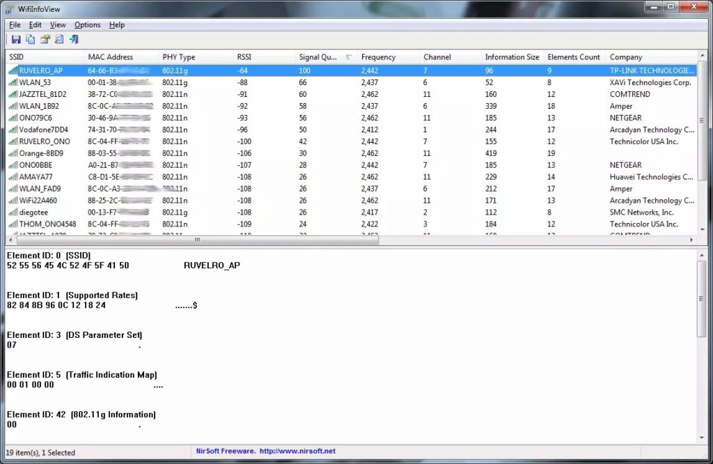Select the 'COMTREND' company cell
The width and height of the screenshot is (713, 464).
629,94
